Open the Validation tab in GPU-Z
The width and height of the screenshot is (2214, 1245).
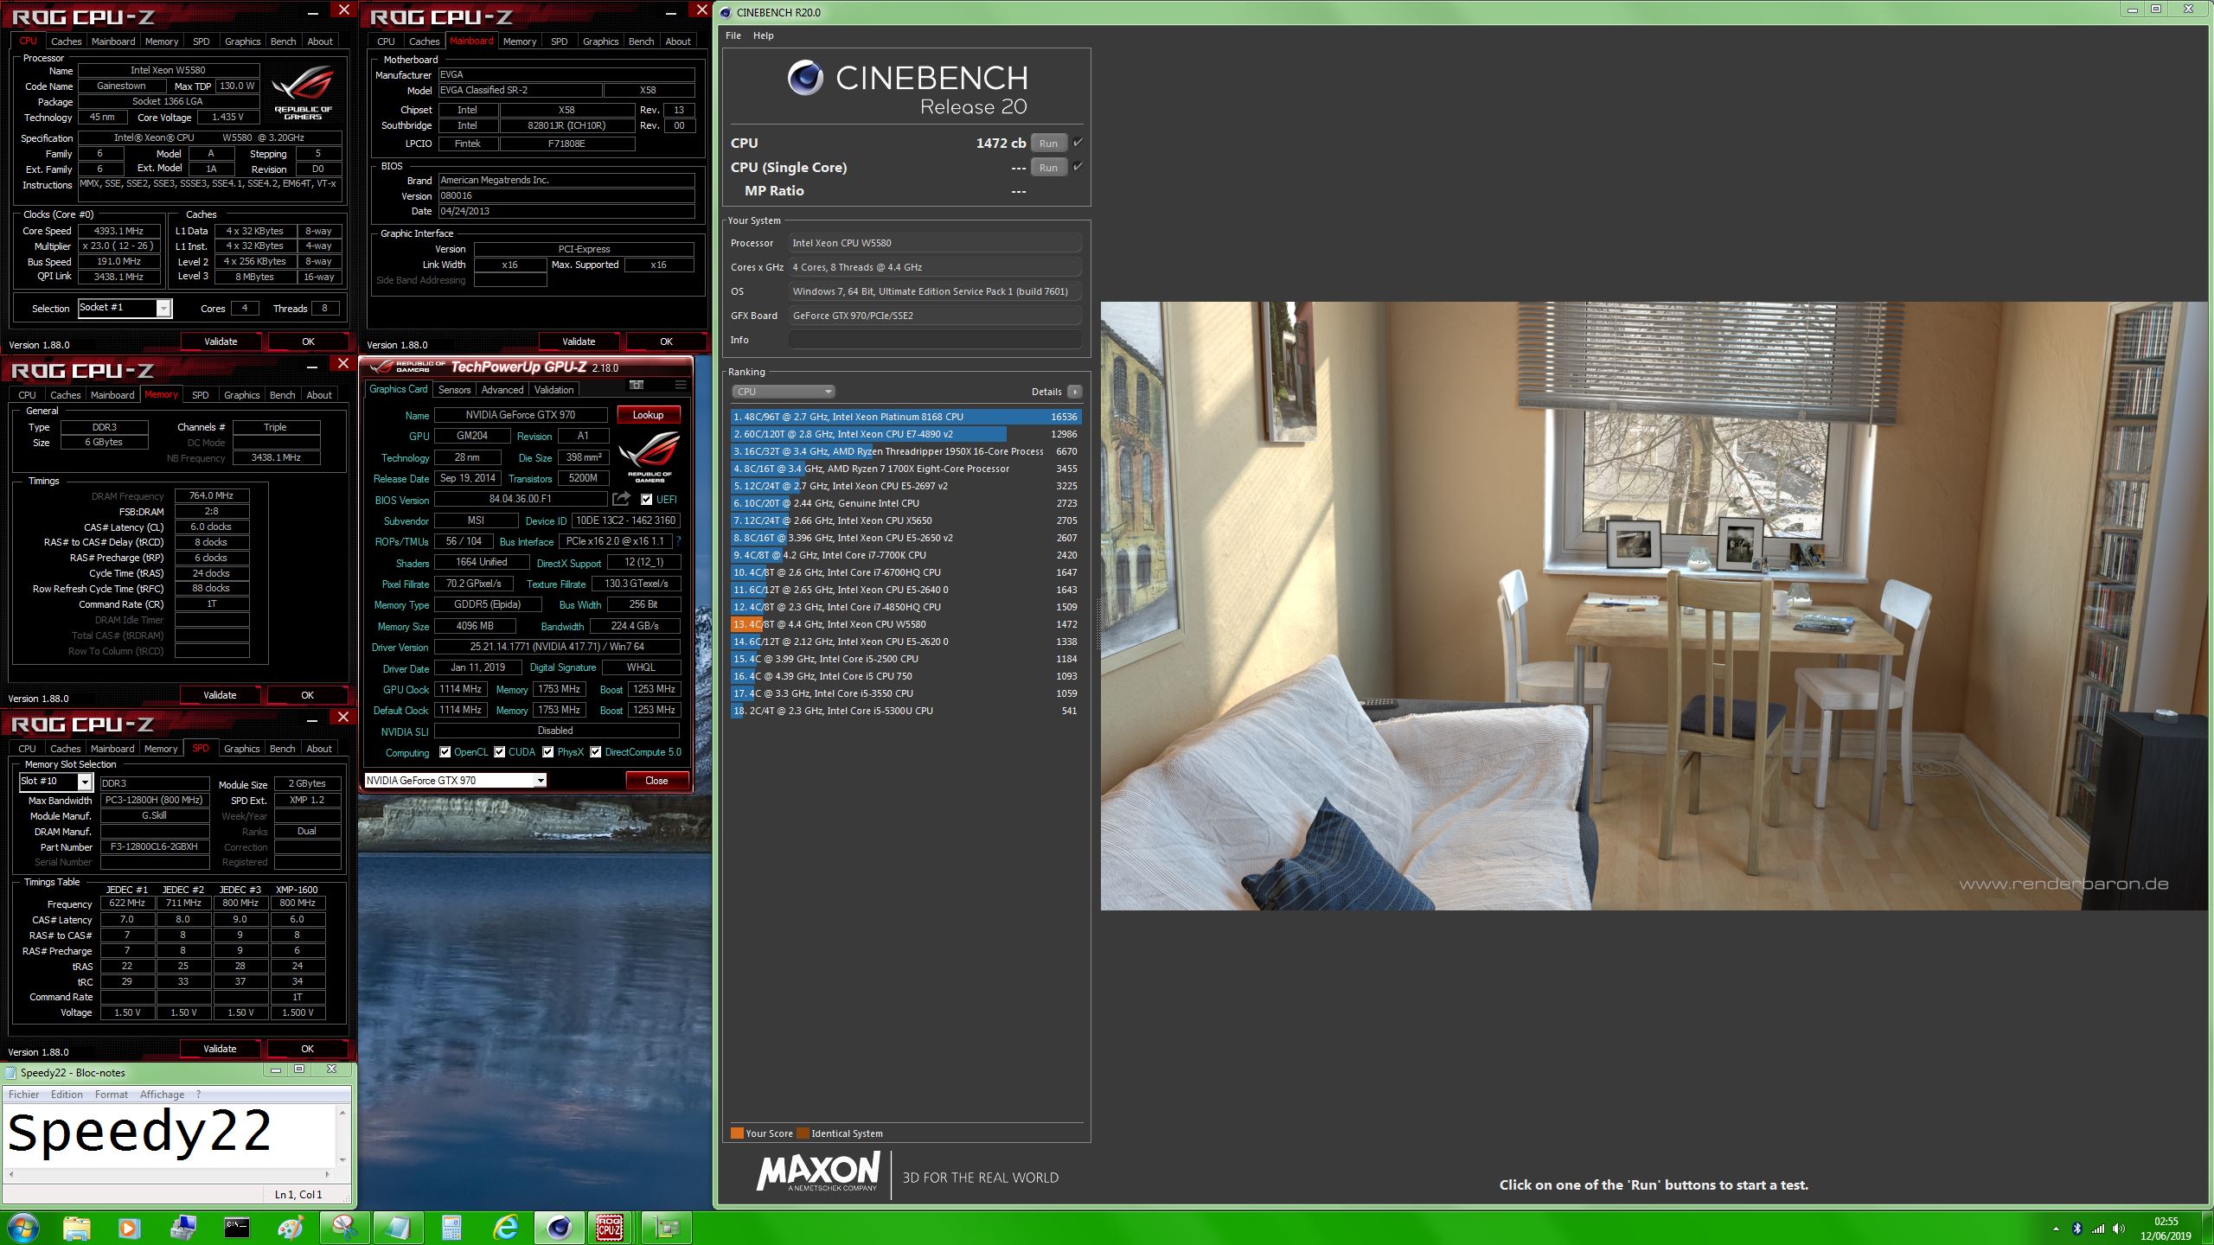point(553,390)
